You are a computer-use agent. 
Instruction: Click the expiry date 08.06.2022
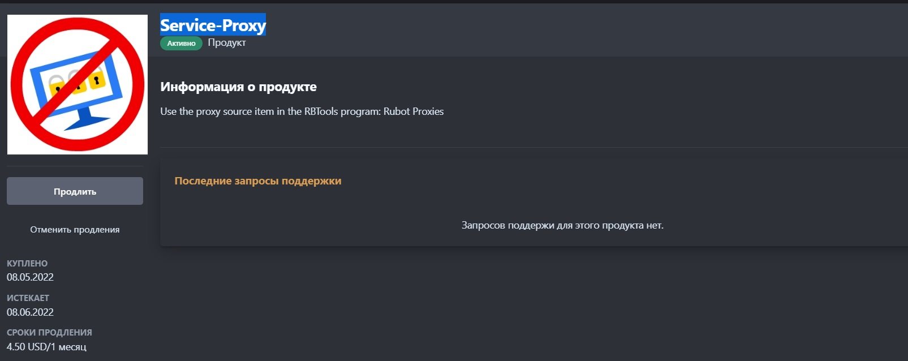tap(30, 312)
